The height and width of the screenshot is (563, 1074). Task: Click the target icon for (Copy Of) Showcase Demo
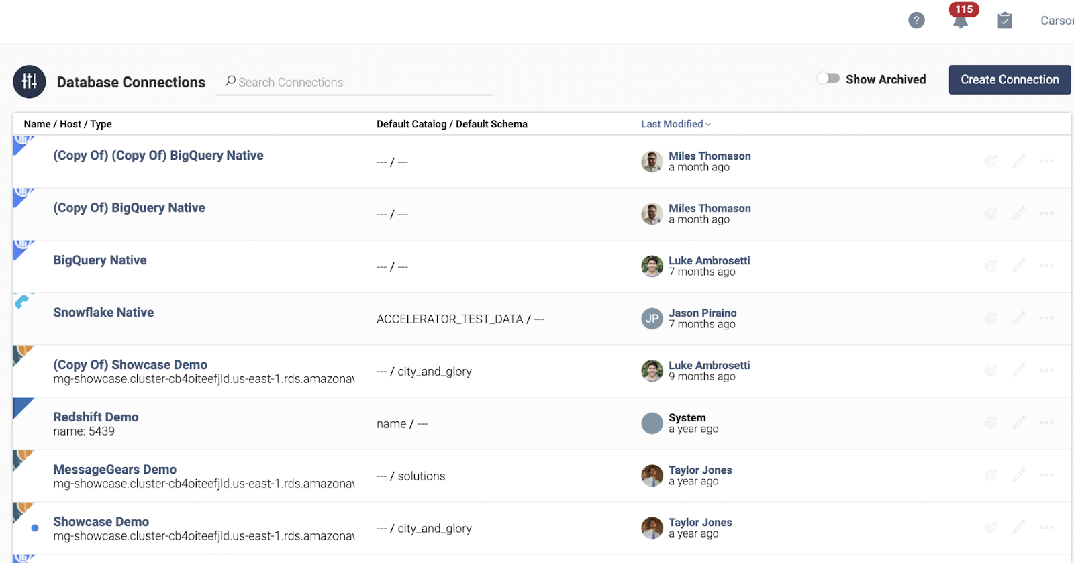(991, 370)
